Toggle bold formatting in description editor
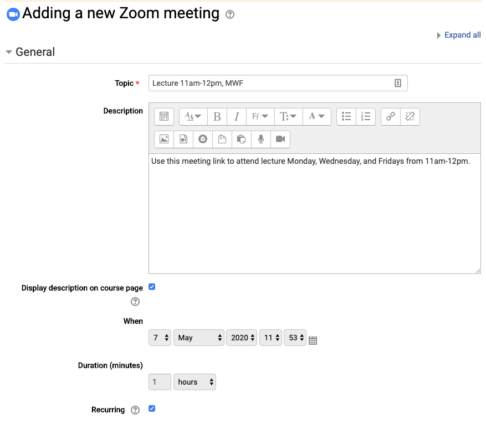This screenshot has width=486, height=425. (x=217, y=116)
